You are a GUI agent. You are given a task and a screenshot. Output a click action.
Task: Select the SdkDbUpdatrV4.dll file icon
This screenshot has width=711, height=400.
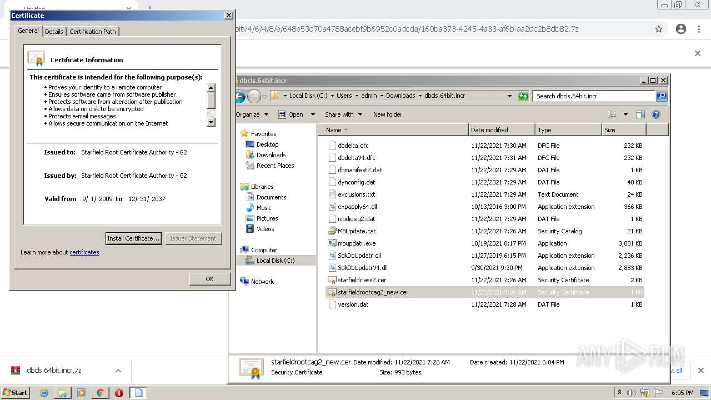click(x=332, y=268)
